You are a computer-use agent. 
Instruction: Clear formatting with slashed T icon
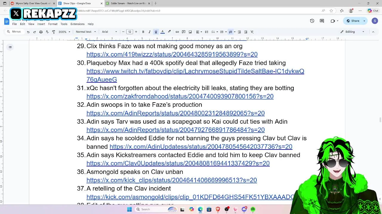[x=252, y=32]
